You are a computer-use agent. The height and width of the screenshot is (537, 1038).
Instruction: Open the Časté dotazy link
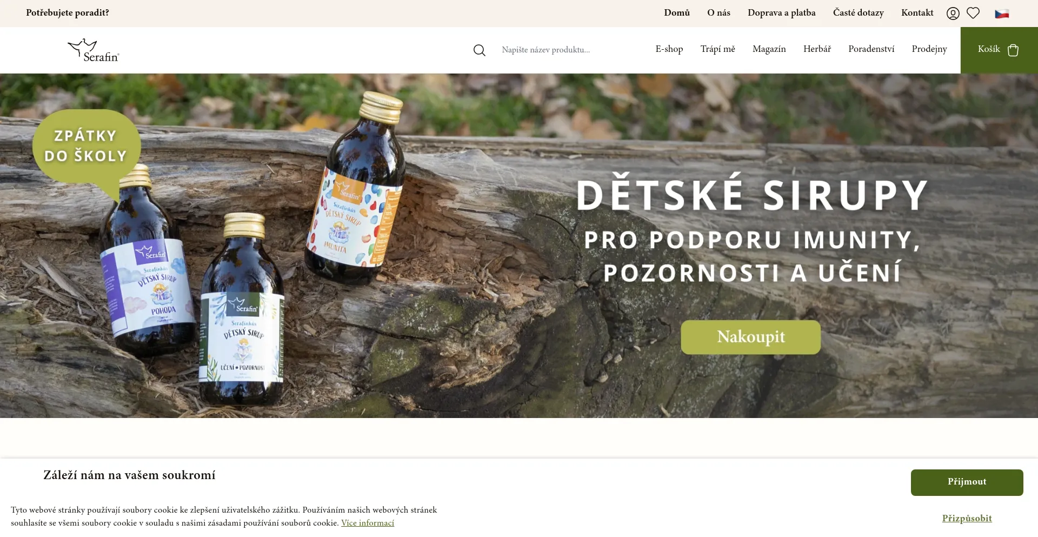tap(859, 13)
